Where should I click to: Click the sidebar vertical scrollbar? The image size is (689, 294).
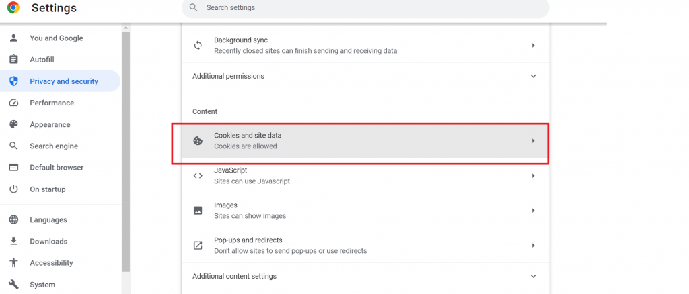pyautogui.click(x=126, y=148)
